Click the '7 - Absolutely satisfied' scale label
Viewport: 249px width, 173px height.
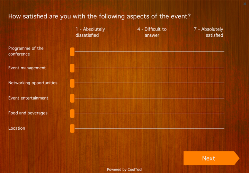coord(208,32)
